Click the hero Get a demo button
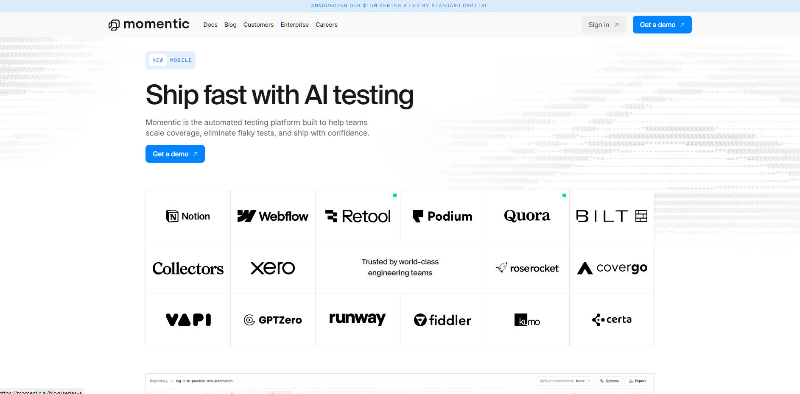The width and height of the screenshot is (800, 394). (x=175, y=154)
